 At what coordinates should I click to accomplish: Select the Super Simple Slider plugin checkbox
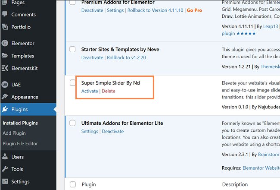(73, 82)
